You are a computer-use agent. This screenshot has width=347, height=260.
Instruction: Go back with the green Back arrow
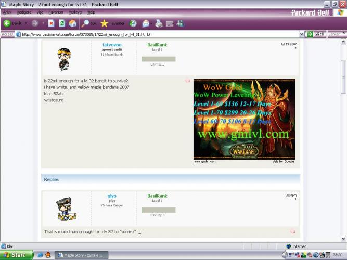(7, 23)
